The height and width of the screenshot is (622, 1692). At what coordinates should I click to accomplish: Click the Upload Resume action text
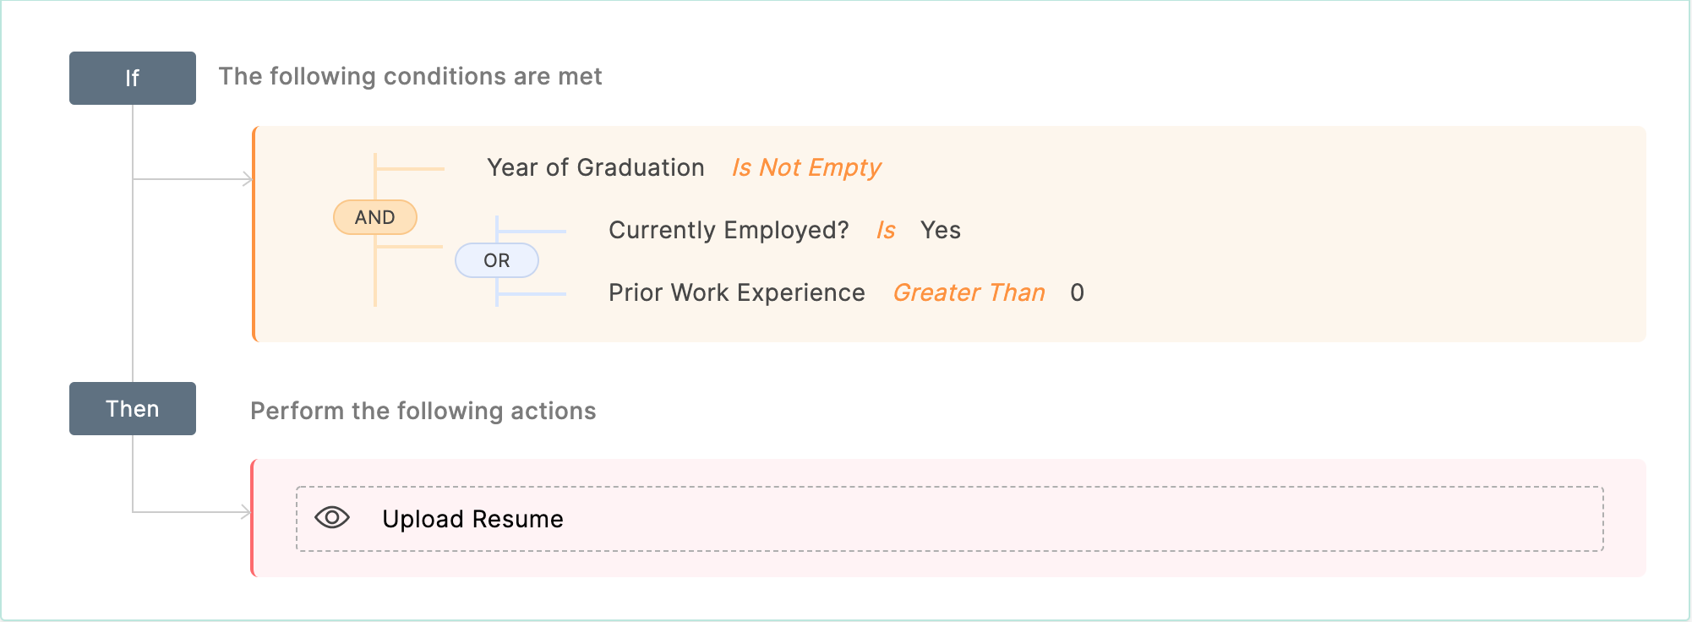pos(472,519)
